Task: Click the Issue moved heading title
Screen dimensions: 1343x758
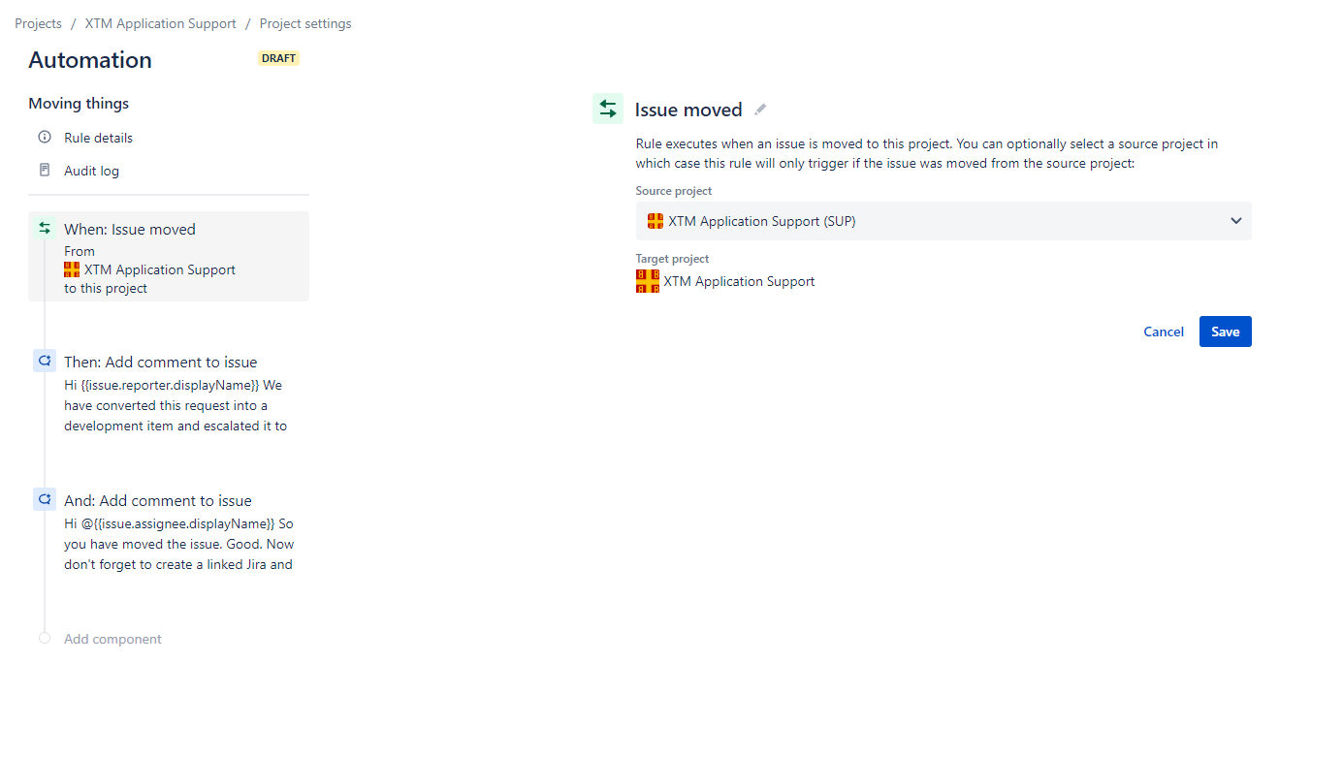Action: click(688, 110)
